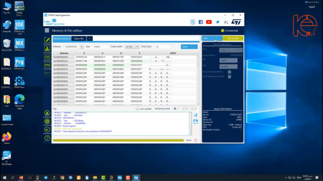Open the OB option bytes panel
The image size is (323, 181).
pyautogui.click(x=47, y=57)
